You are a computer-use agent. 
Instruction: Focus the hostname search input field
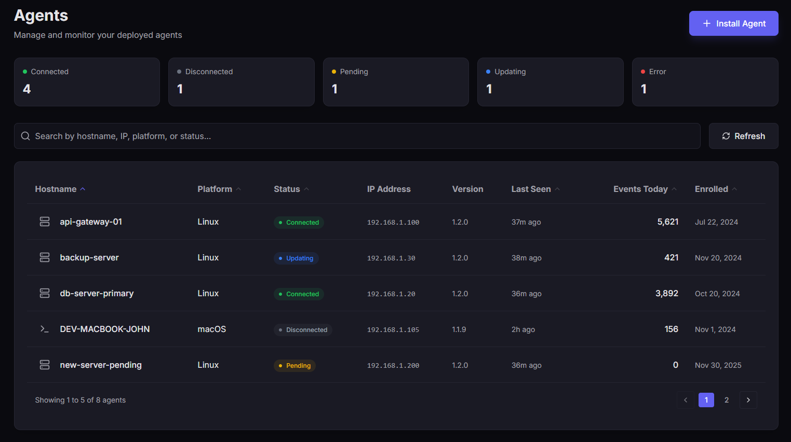[x=364, y=136]
